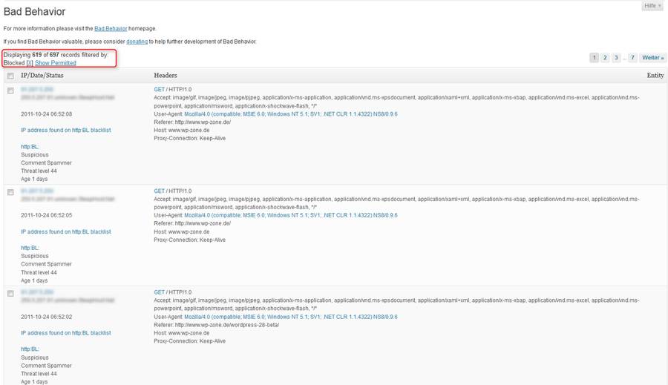Follow the donating link
The height and width of the screenshot is (385, 668).
click(137, 42)
